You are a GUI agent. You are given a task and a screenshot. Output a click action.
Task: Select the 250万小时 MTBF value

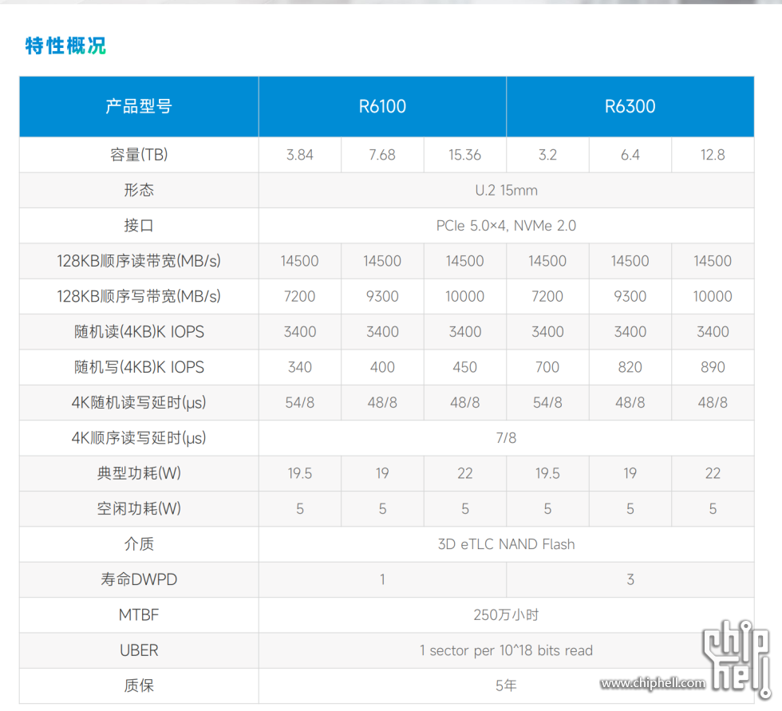pyautogui.click(x=506, y=615)
